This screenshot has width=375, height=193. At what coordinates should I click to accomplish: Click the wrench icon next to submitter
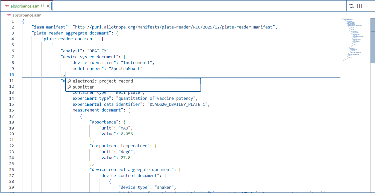point(69,87)
